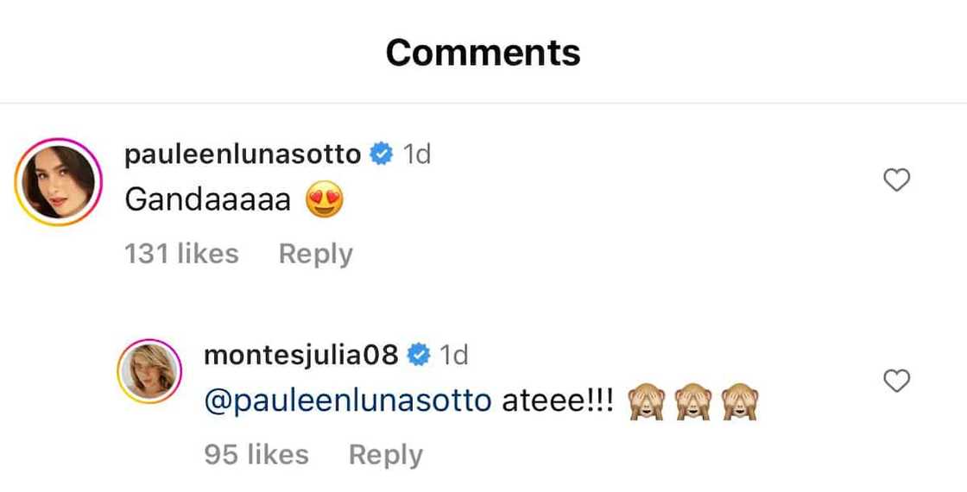Click the verified badge beside montesjulia08
967x492 pixels.
[x=420, y=355]
